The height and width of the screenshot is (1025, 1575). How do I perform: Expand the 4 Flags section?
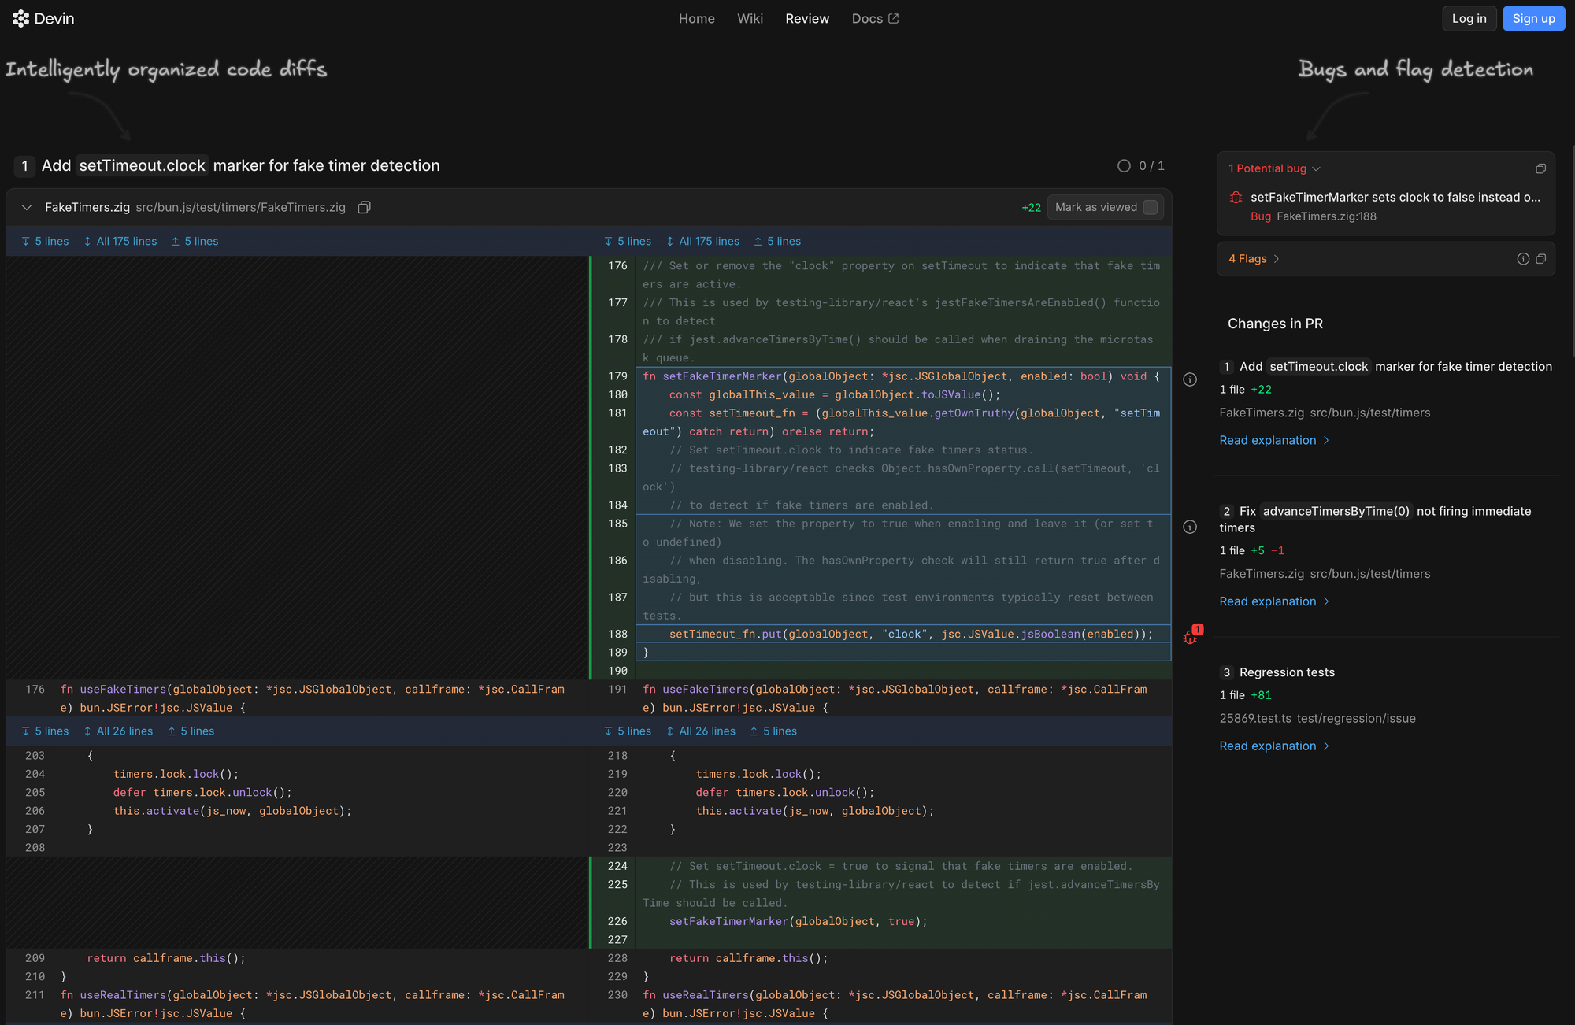pyautogui.click(x=1254, y=259)
